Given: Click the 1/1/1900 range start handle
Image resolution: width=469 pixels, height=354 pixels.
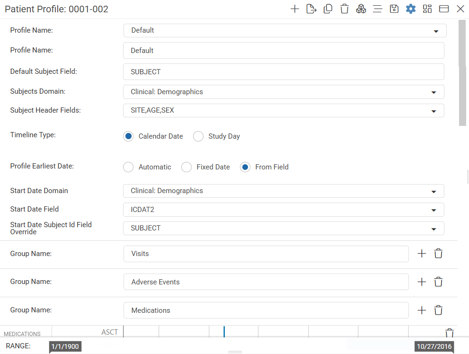Looking at the screenshot, I should point(65,346).
